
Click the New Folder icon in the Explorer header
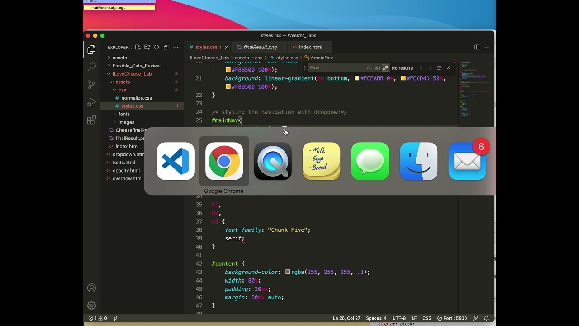click(x=147, y=47)
